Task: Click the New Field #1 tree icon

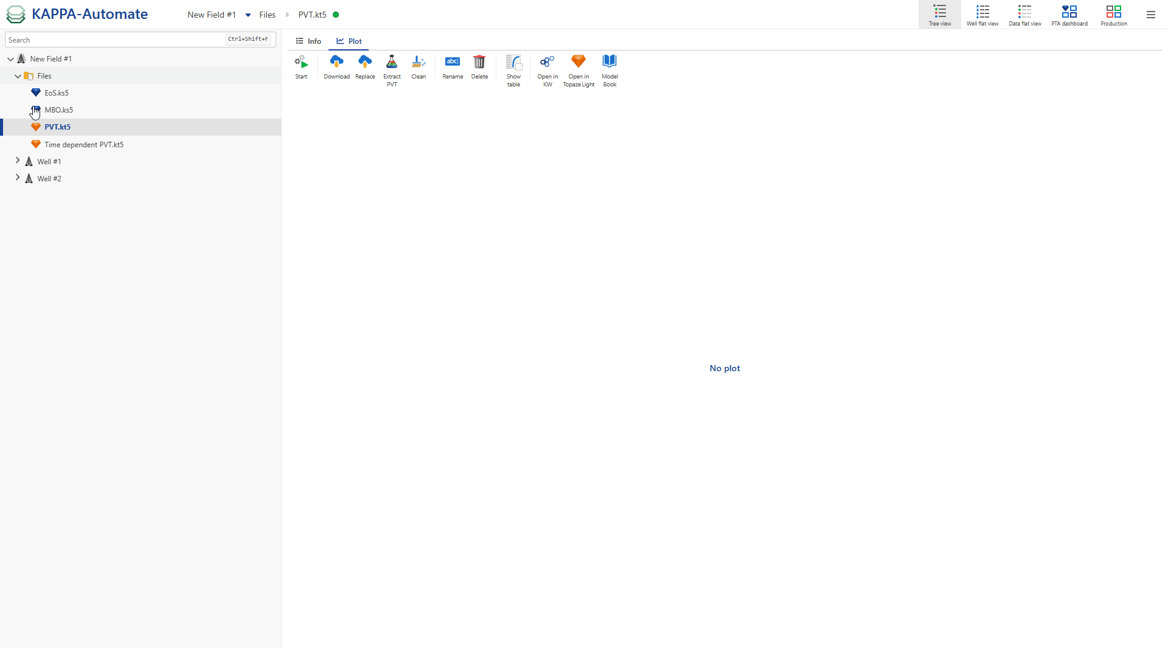Action: click(21, 58)
